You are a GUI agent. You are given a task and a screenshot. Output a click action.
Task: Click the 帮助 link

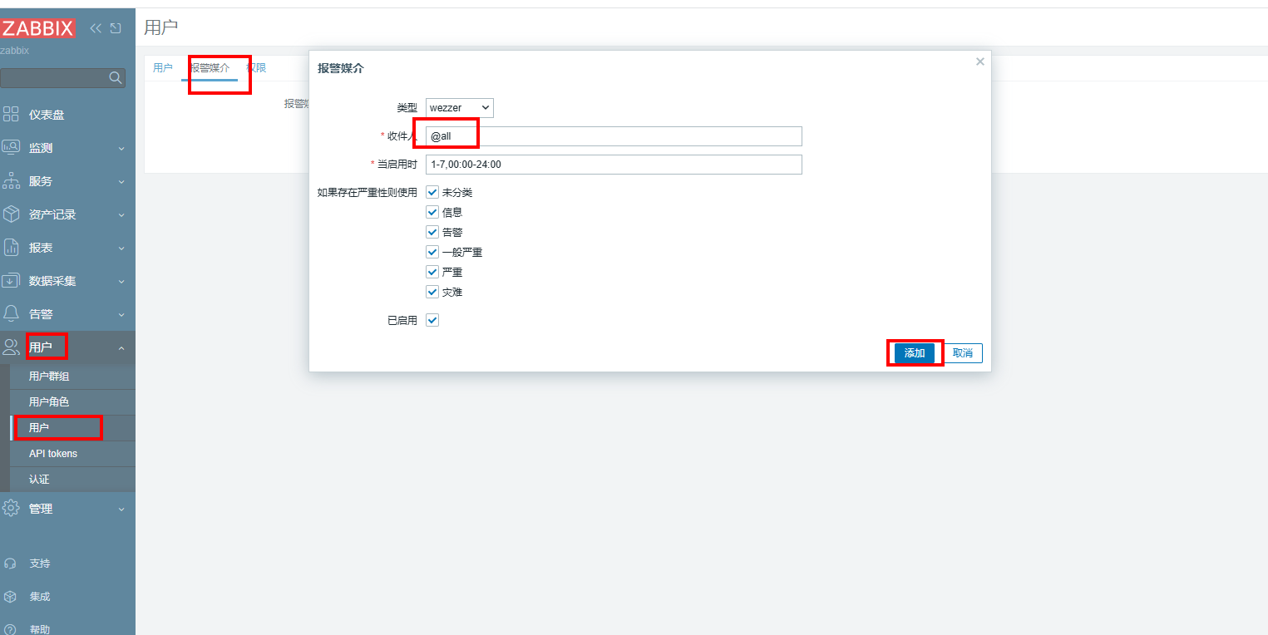(x=40, y=630)
